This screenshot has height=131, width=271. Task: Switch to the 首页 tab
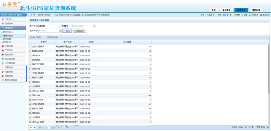pyautogui.click(x=214, y=10)
